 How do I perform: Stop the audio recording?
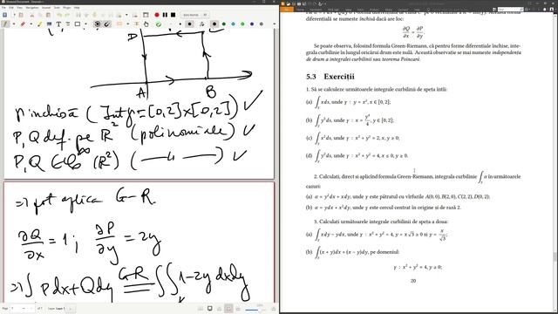click(174, 15)
